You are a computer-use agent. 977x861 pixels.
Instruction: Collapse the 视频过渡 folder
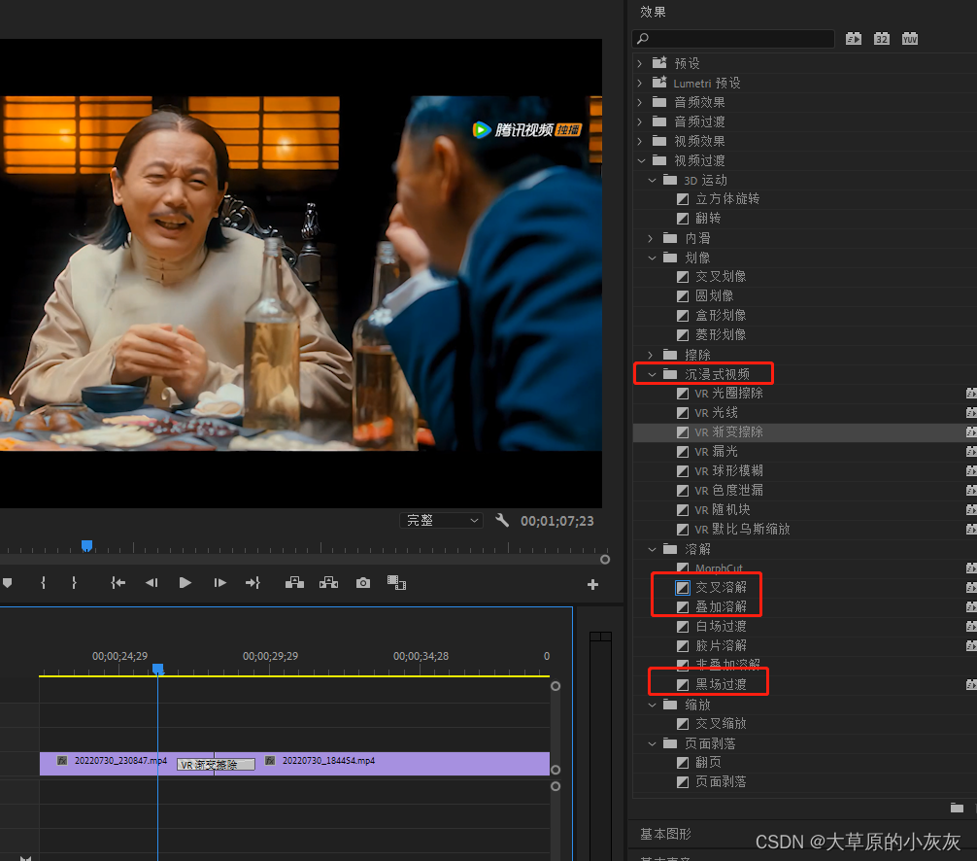point(641,161)
